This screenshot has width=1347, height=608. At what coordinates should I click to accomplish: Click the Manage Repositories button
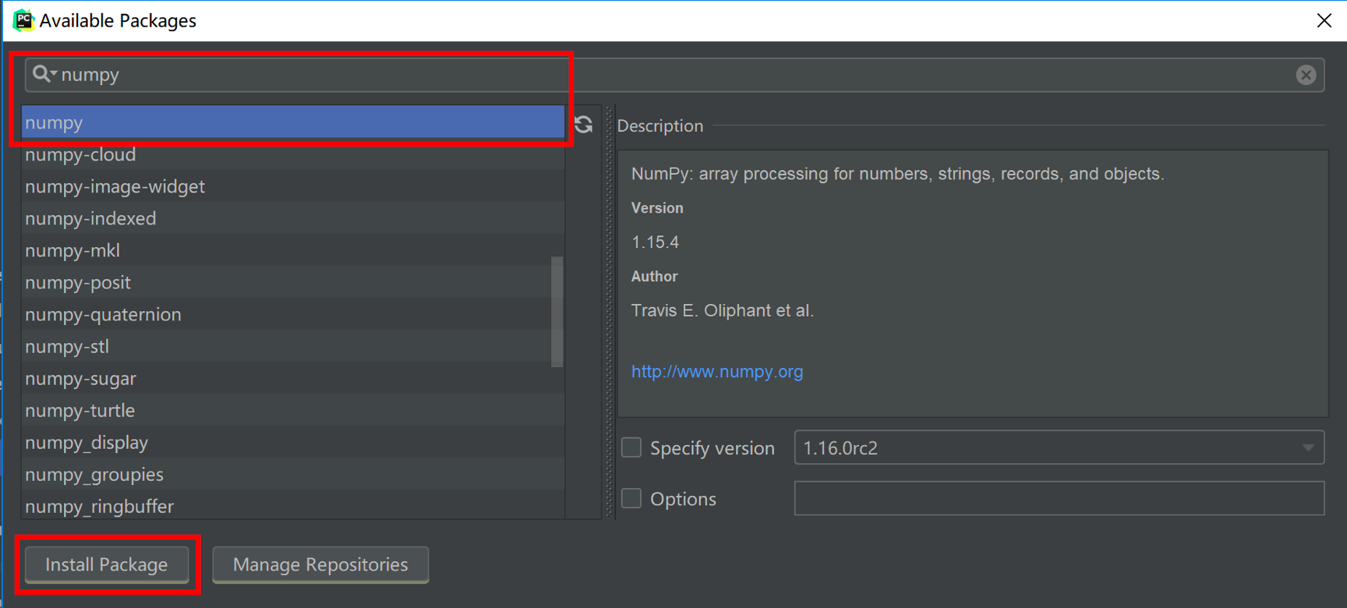(x=320, y=564)
